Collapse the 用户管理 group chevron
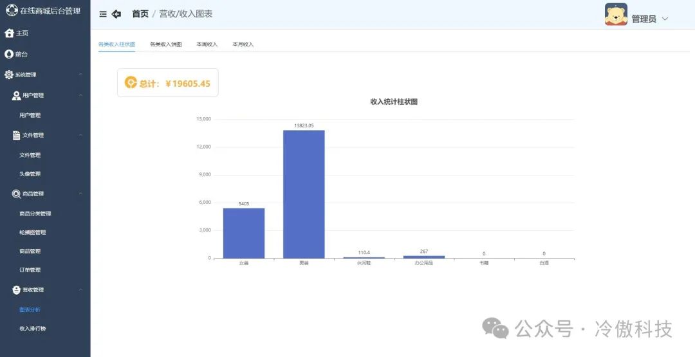 tap(80, 95)
